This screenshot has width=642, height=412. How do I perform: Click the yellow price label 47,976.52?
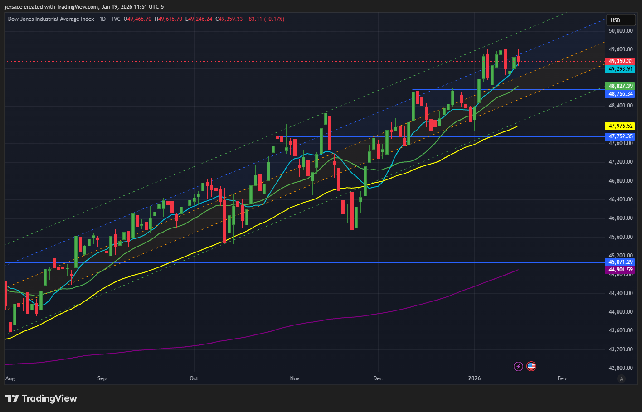[620, 126]
